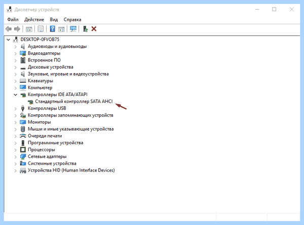The height and width of the screenshot is (225, 304).
Task: Expand the Видеоадаптеры node
Action: [16, 54]
